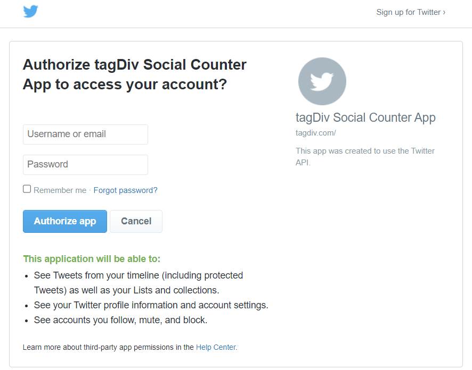Screen dimensions: 472x370
Task: Click the Cancel button
Action: click(x=136, y=221)
